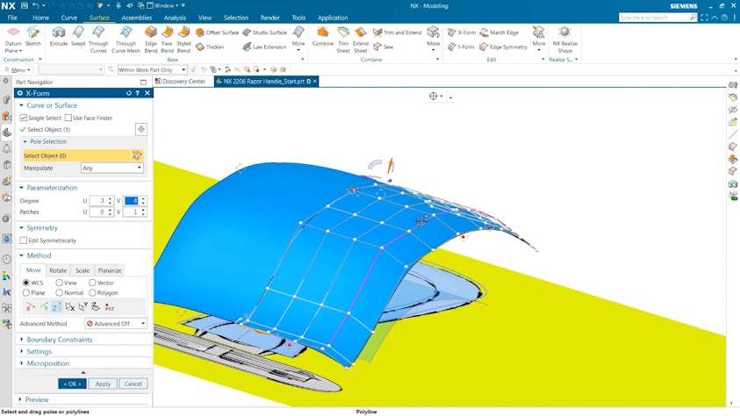Viewport: 740px width, 416px height.
Task: Click the Thicken tool
Action: [210, 47]
